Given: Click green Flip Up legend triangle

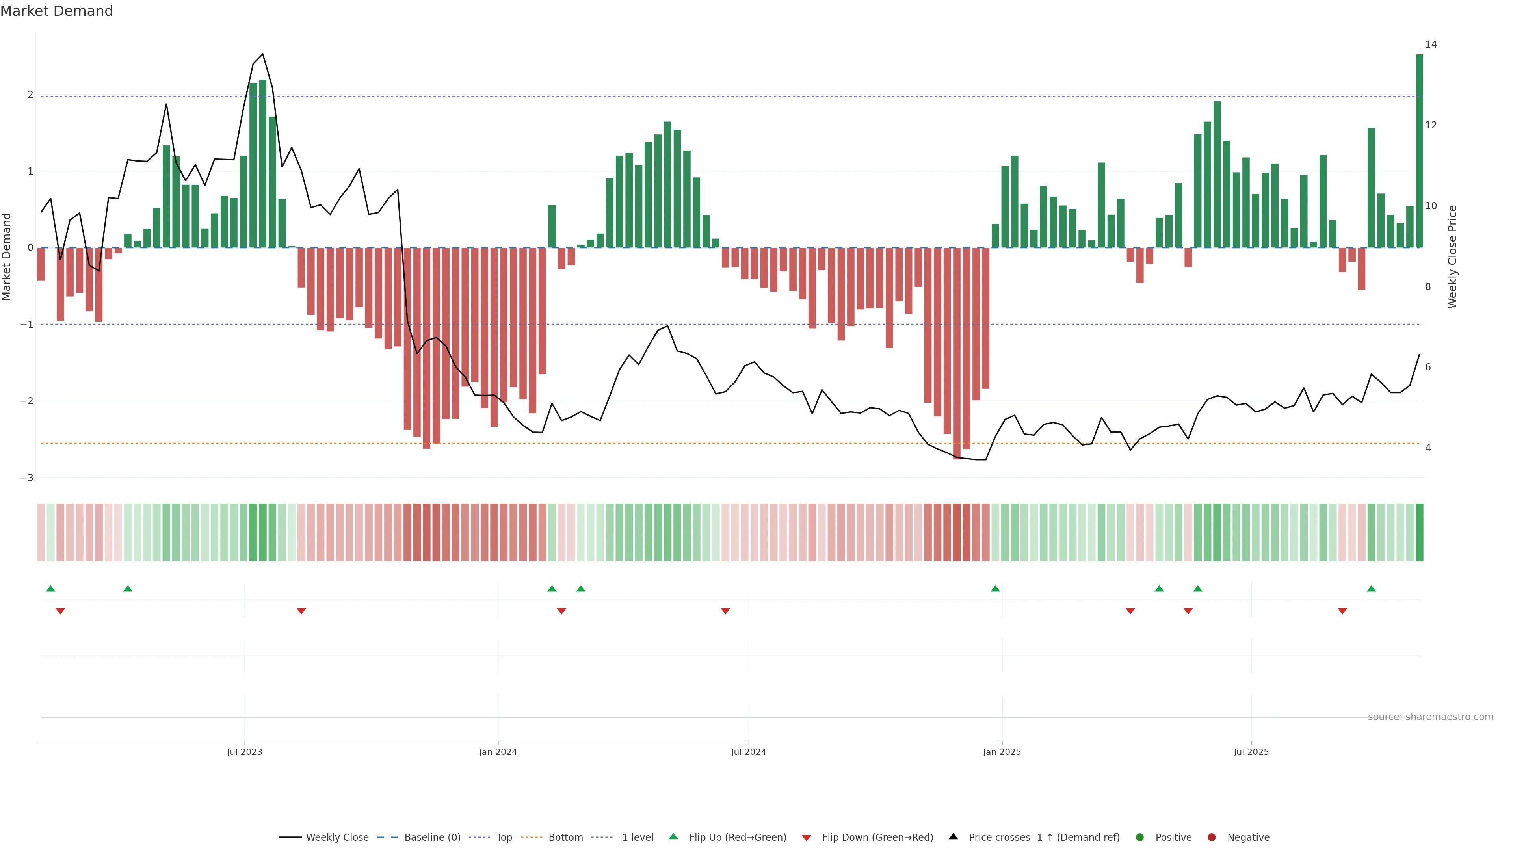Looking at the screenshot, I should point(673,837).
